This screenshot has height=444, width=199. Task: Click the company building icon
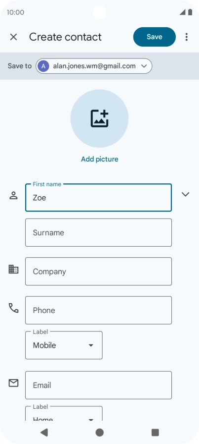13,269
